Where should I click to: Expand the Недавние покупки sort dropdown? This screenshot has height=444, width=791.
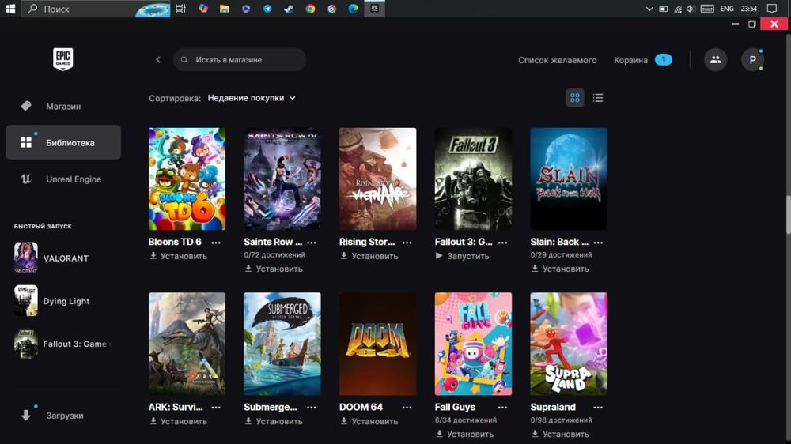click(252, 98)
